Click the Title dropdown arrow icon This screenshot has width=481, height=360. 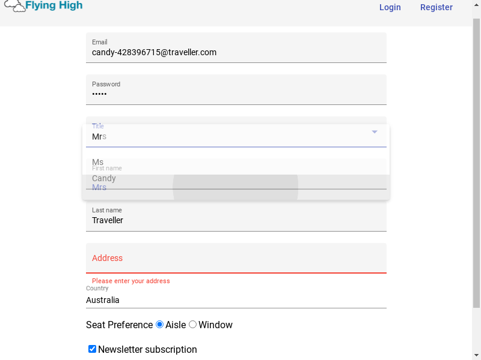click(374, 132)
